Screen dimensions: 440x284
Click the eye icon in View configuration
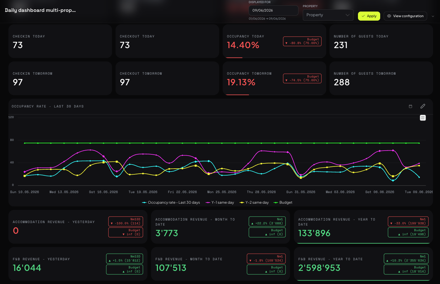(389, 16)
